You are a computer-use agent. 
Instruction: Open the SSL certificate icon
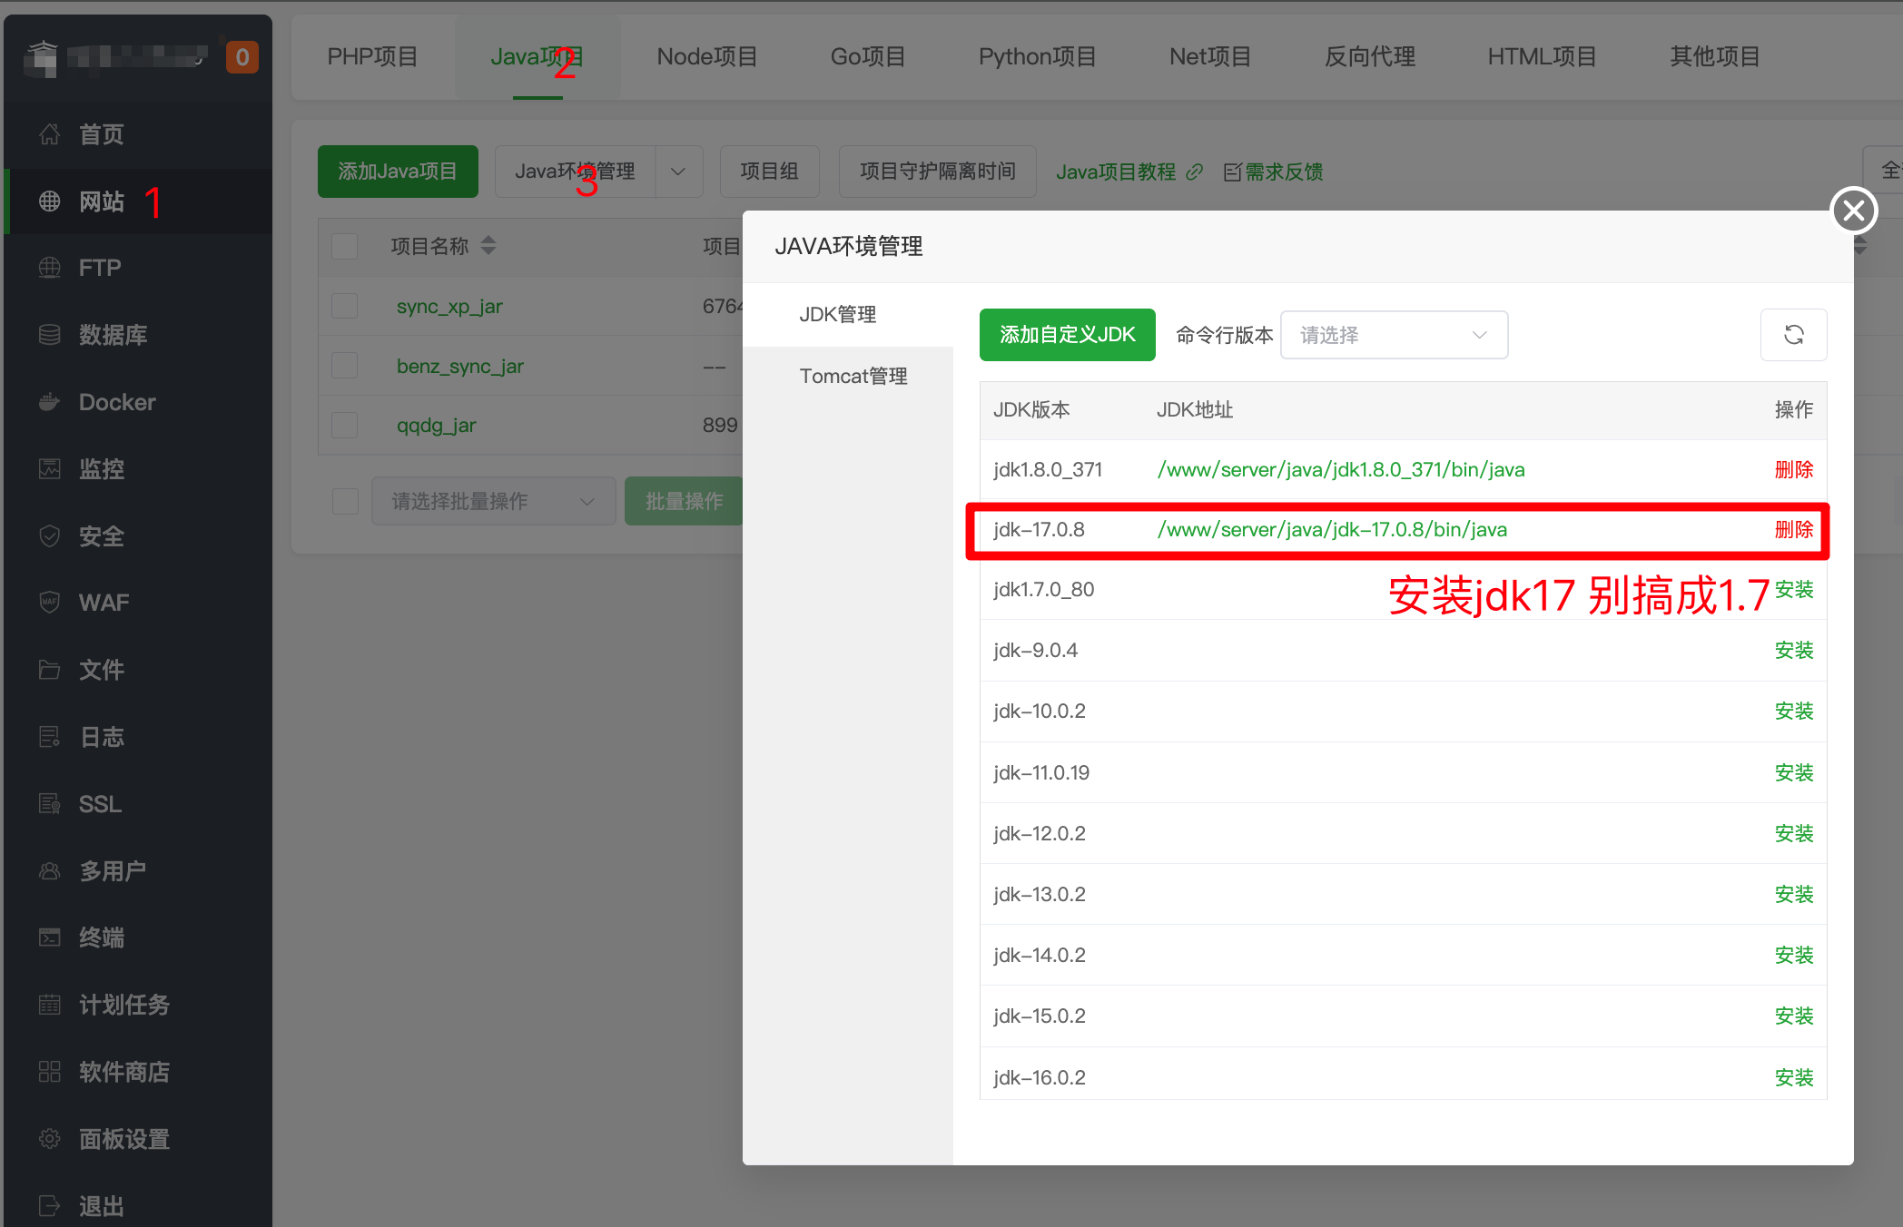[50, 804]
